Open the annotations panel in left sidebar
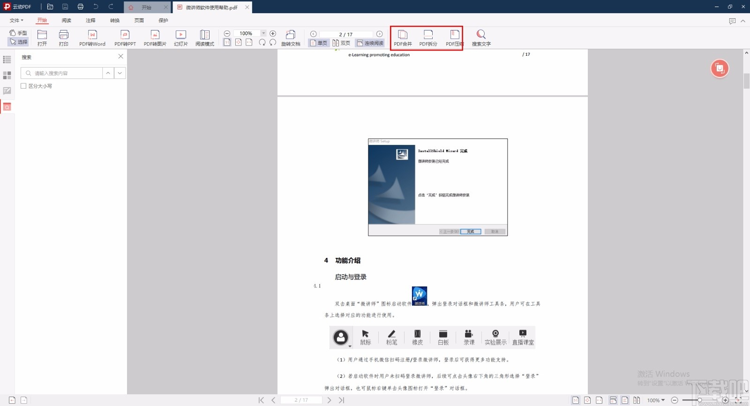Image resolution: width=750 pixels, height=406 pixels. pyautogui.click(x=7, y=91)
